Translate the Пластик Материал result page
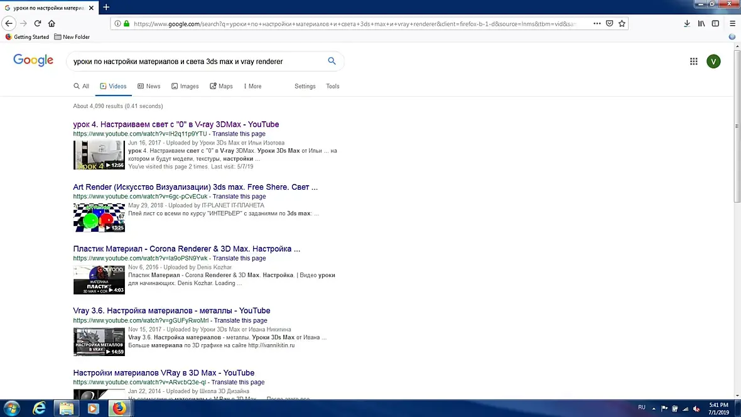The image size is (741, 417). [x=239, y=258]
